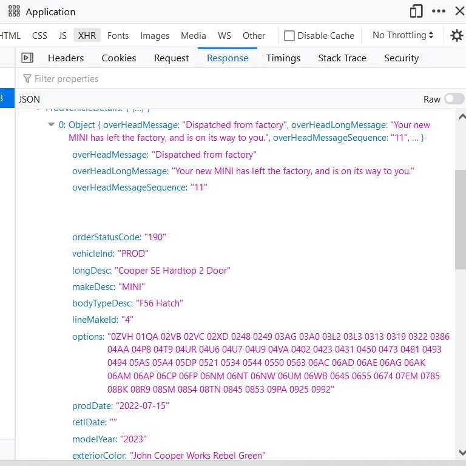
Task: Open the three-dot more options menu
Action: [x=438, y=12]
